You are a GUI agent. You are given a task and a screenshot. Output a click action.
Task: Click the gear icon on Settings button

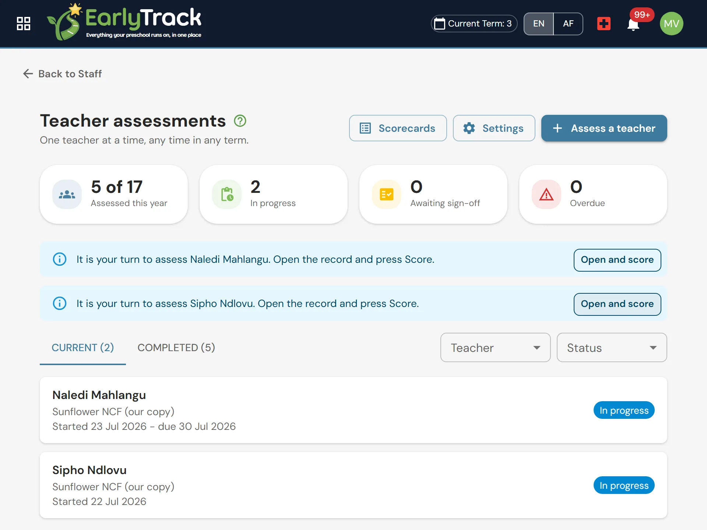tap(469, 128)
